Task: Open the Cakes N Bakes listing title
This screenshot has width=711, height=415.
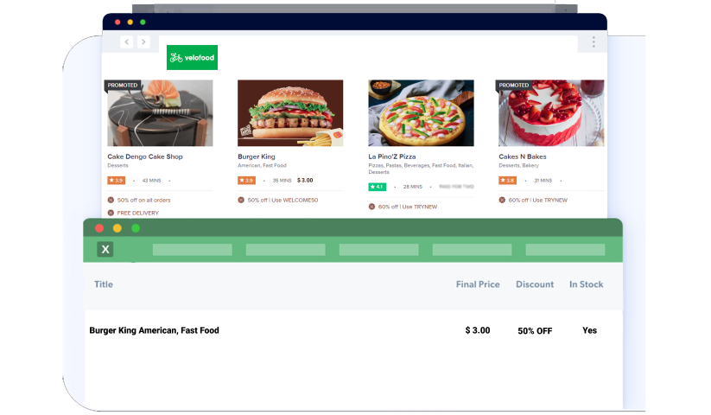Action: [523, 156]
